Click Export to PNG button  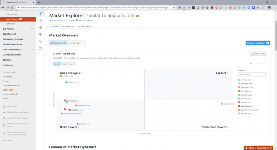coord(258,53)
